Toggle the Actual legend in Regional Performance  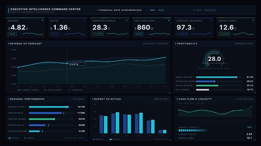(14, 138)
